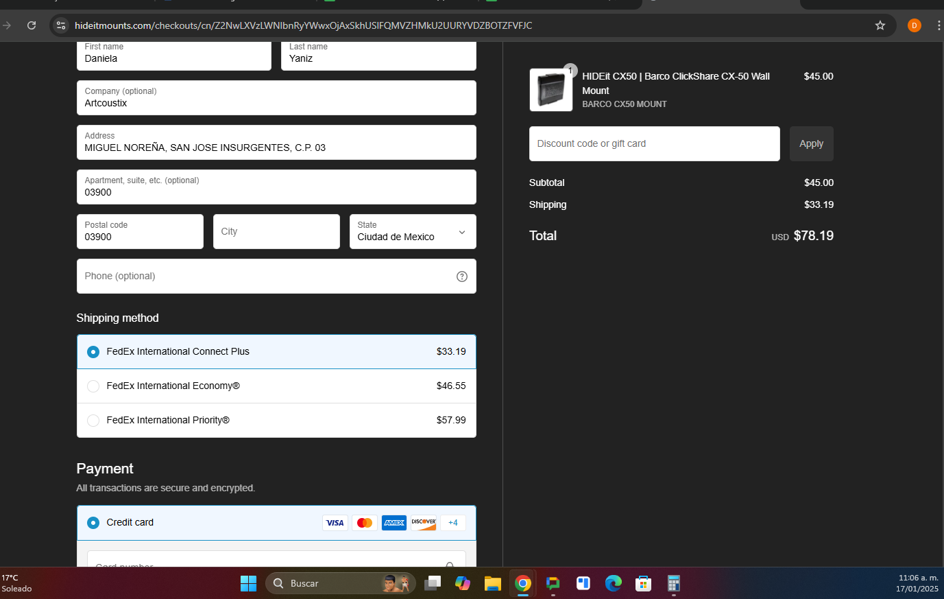Click the browser forward arrow
This screenshot has width=944, height=599.
click(7, 25)
